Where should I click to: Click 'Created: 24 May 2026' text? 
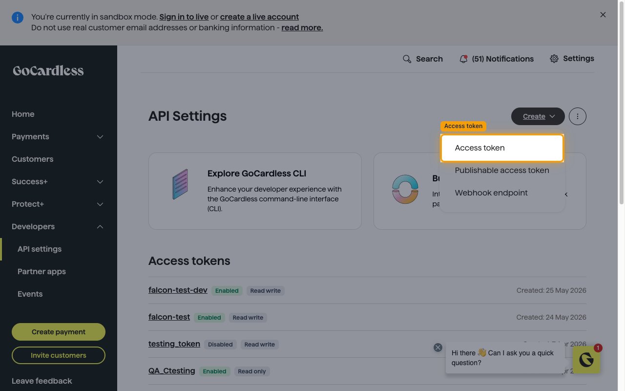pos(551,317)
